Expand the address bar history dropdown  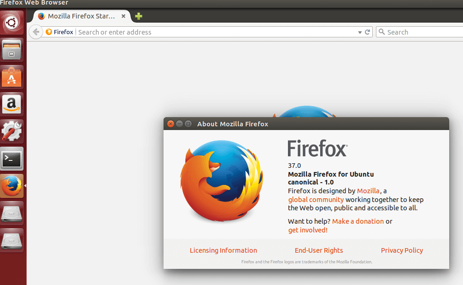360,32
